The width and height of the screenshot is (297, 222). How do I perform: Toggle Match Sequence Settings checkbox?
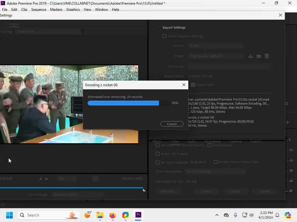coord(164,36)
